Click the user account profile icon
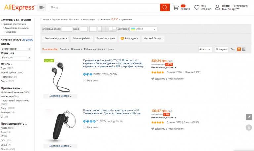254x151 pixels. [217, 7]
